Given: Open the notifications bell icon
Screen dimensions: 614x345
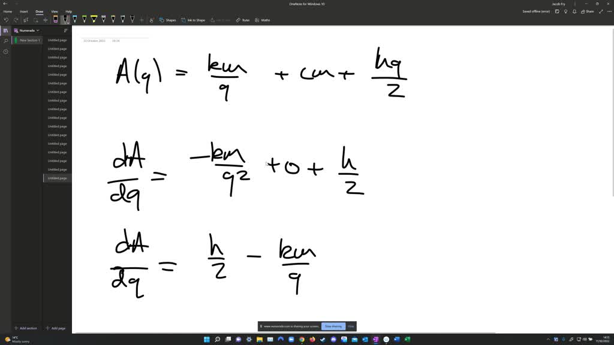Looking at the screenshot, I should pos(574,11).
